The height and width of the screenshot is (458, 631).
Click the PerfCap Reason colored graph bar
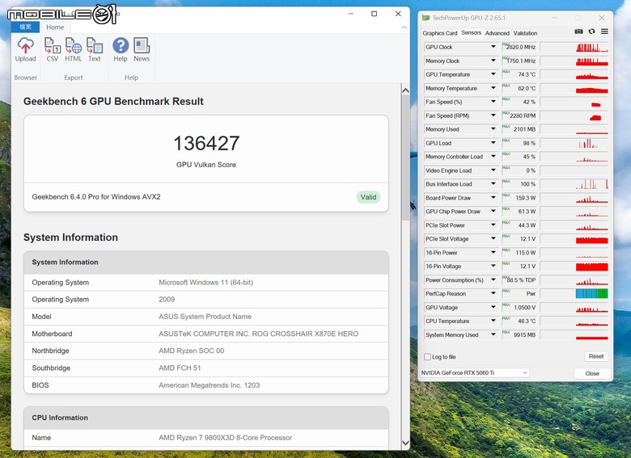tap(591, 294)
